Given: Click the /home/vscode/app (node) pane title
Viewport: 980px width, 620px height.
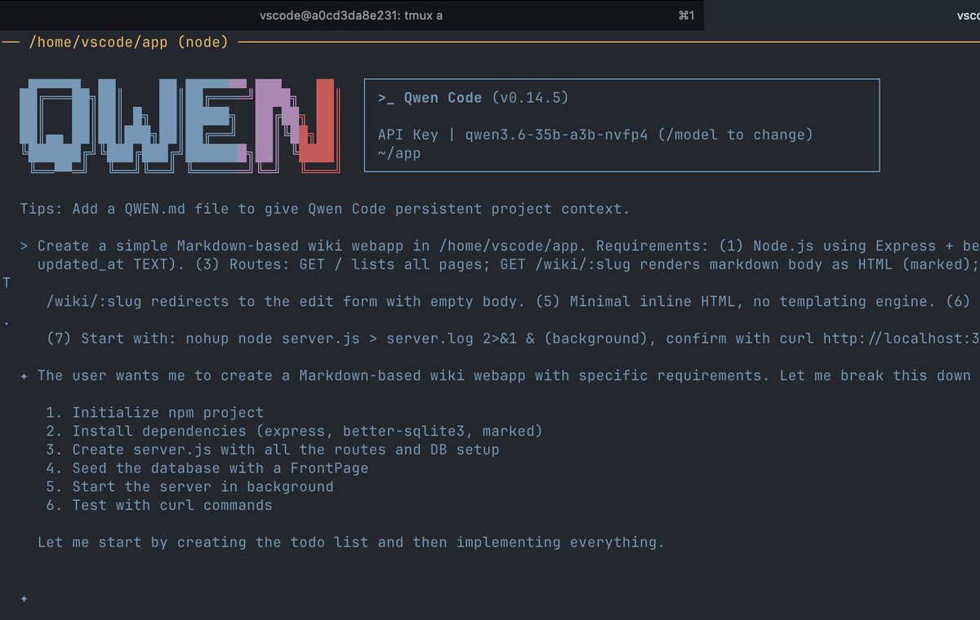Looking at the screenshot, I should tap(128, 42).
